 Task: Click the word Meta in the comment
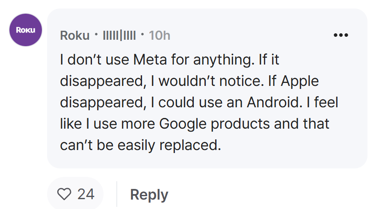tap(150, 59)
